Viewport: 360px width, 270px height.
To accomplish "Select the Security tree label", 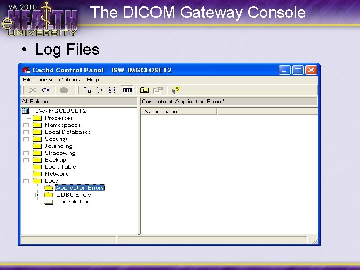I will click(x=56, y=139).
